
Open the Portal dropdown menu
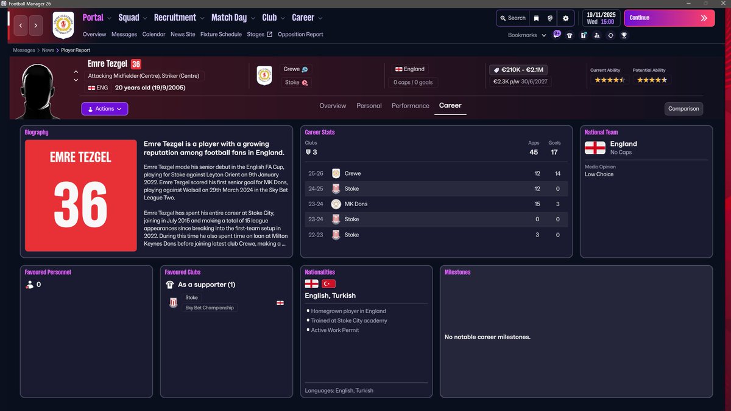(x=97, y=18)
